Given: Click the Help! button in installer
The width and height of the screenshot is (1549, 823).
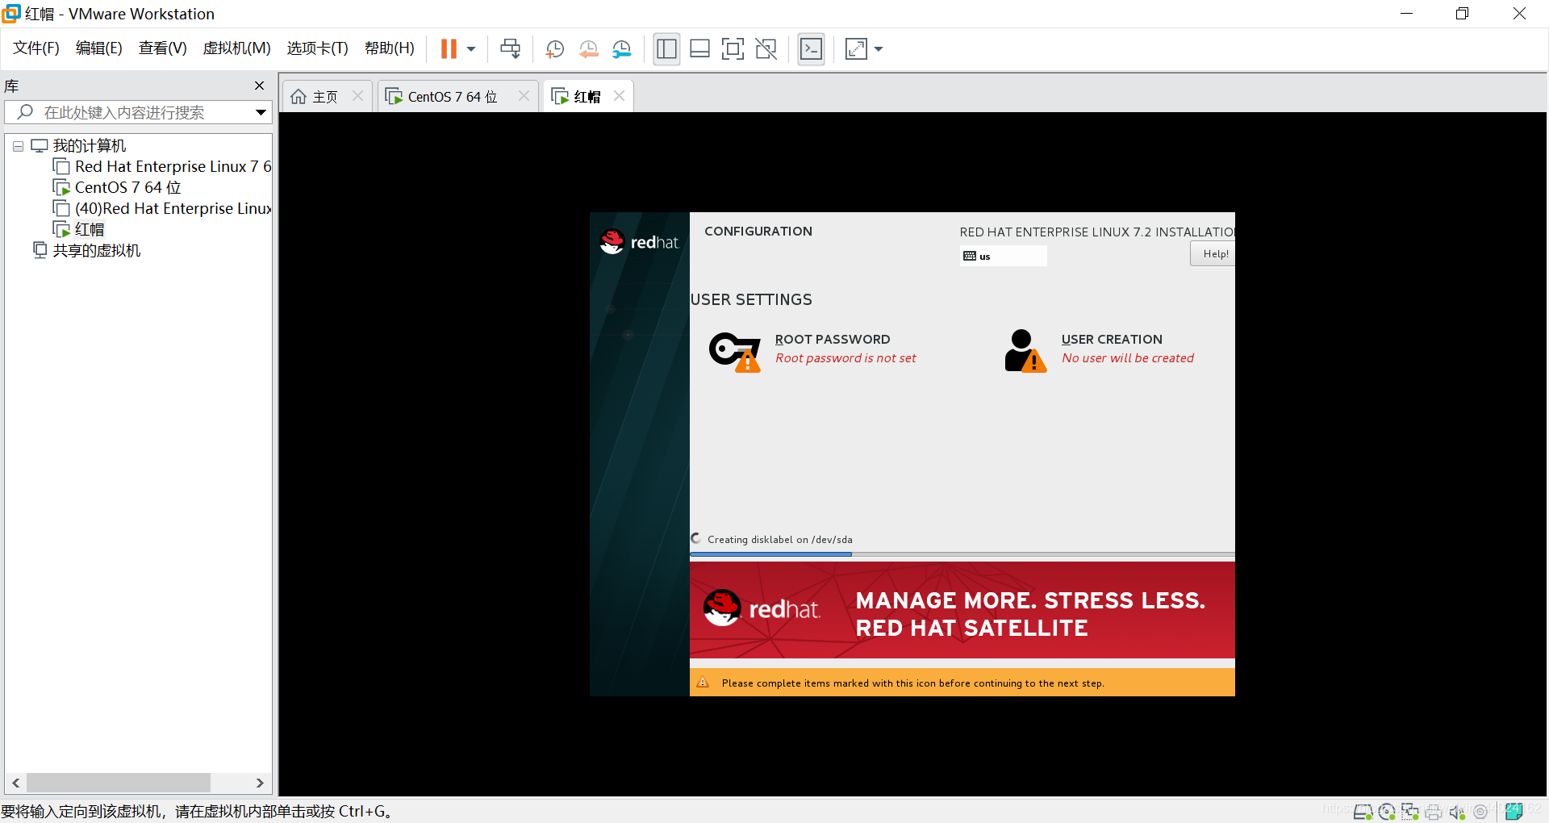Looking at the screenshot, I should (x=1213, y=253).
